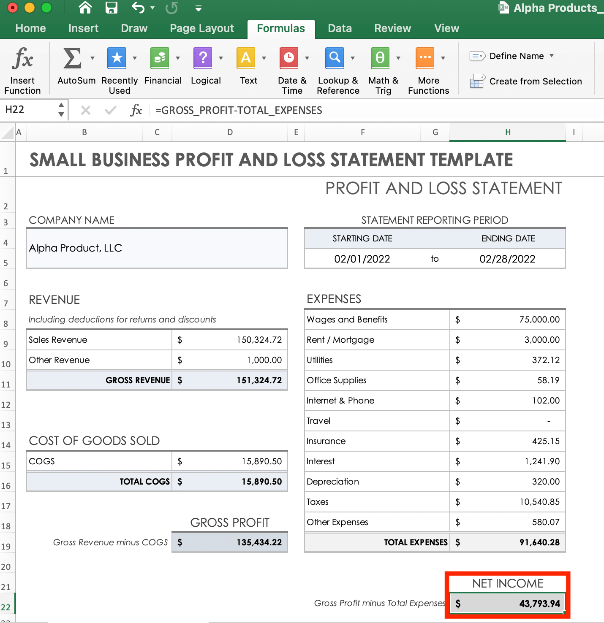Click the Insert Function fx icon
Image resolution: width=604 pixels, height=623 pixels.
pyautogui.click(x=22, y=58)
